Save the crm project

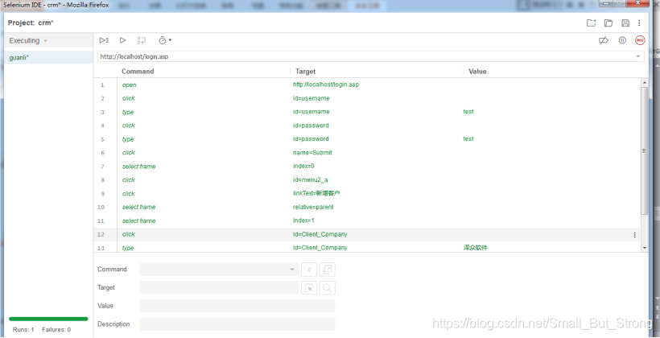click(625, 23)
